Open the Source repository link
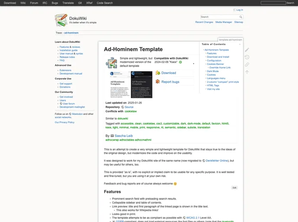 pos(129,107)
